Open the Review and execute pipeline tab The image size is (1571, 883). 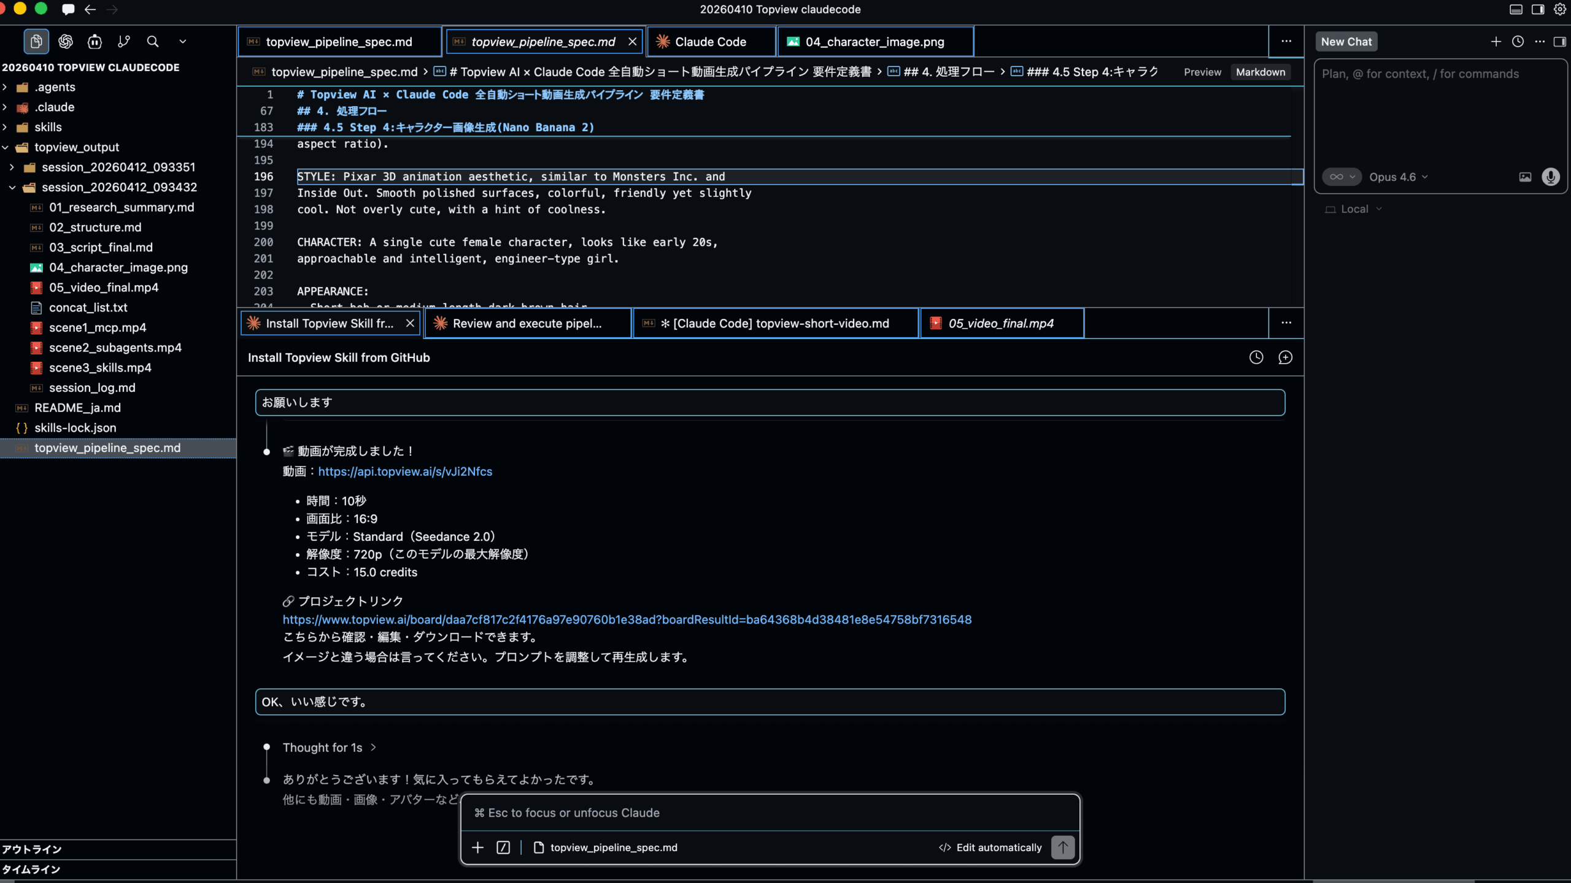(527, 324)
